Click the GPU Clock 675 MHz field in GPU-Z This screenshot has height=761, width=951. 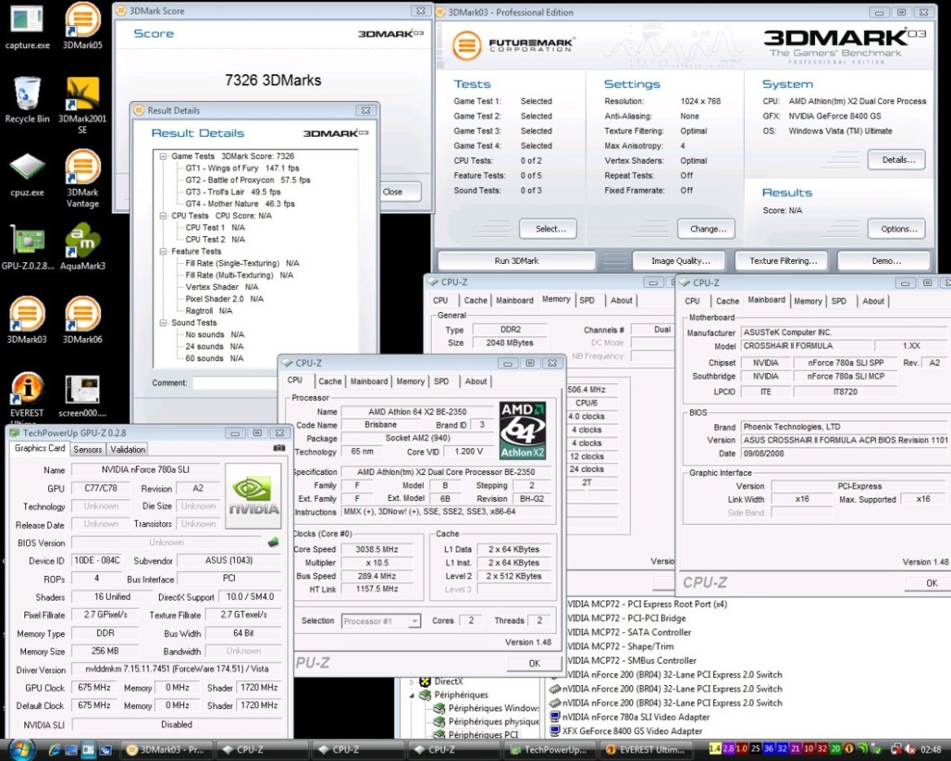coord(95,688)
